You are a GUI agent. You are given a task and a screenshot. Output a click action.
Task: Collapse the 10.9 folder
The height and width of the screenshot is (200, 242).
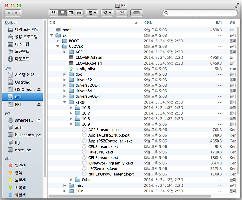pos(71,124)
